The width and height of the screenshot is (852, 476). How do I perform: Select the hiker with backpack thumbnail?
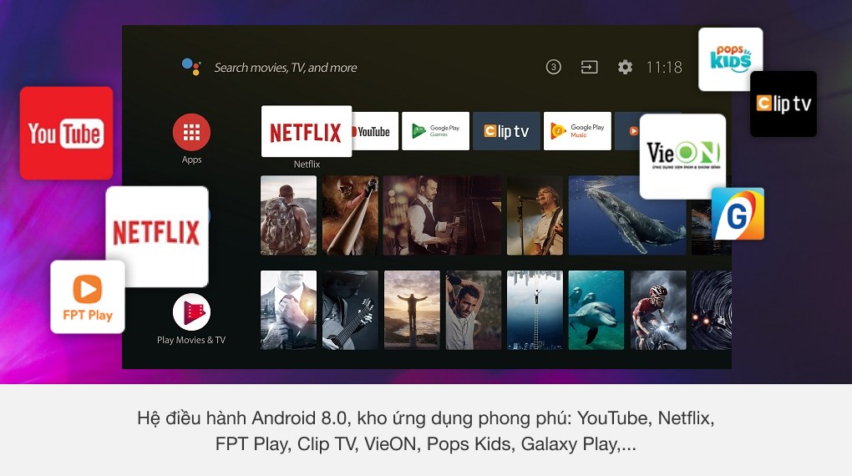tap(288, 215)
